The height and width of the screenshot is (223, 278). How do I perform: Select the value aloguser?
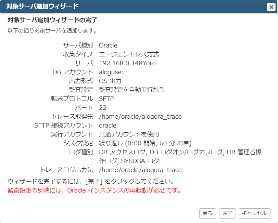pos(111,72)
